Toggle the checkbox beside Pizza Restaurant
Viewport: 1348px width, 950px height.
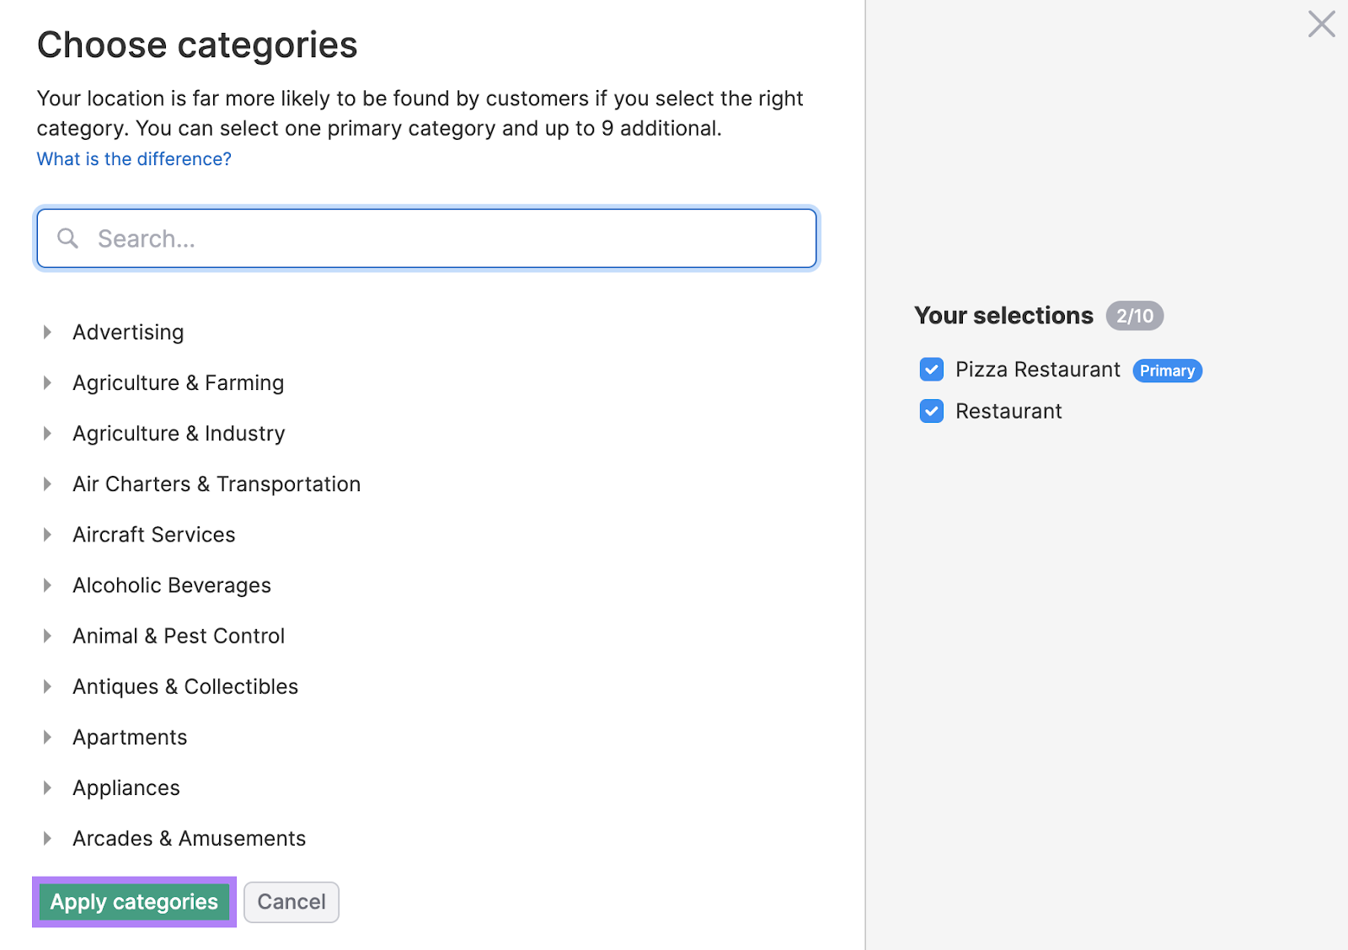931,370
